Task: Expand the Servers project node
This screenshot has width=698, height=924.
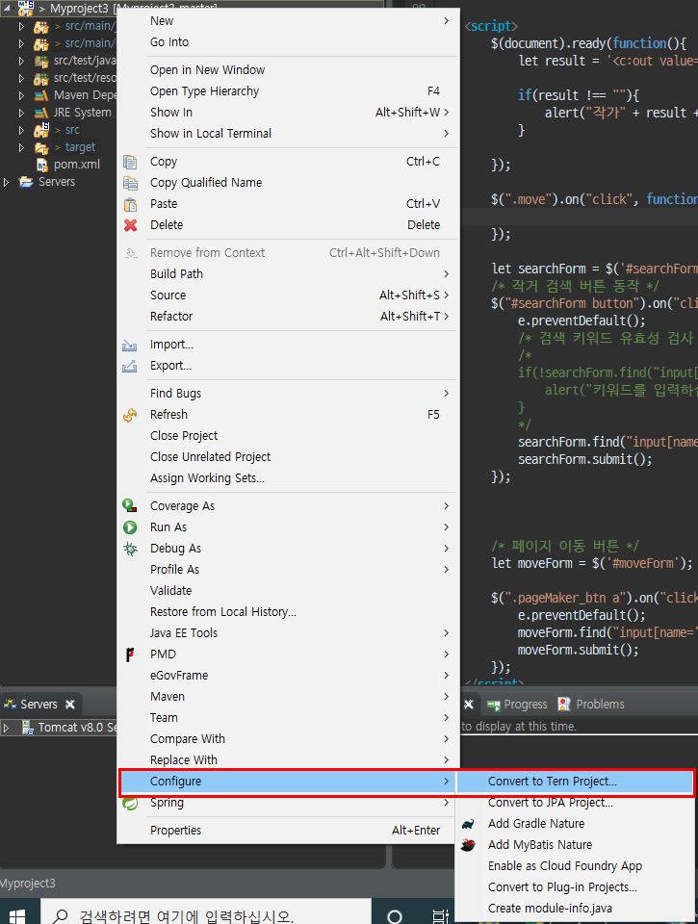Action: 6,182
